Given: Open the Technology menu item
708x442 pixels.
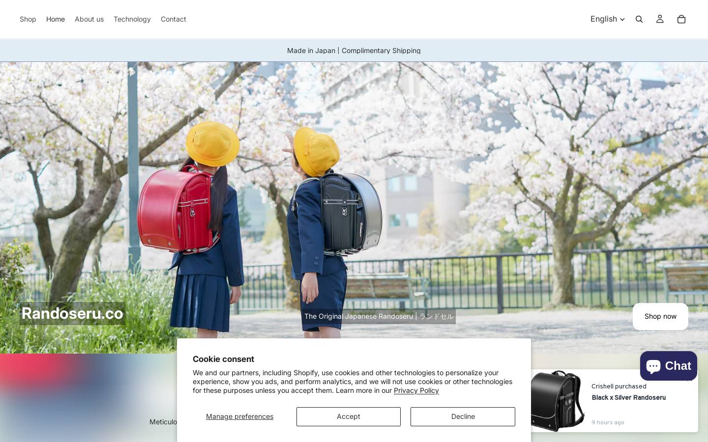Looking at the screenshot, I should 132,19.
